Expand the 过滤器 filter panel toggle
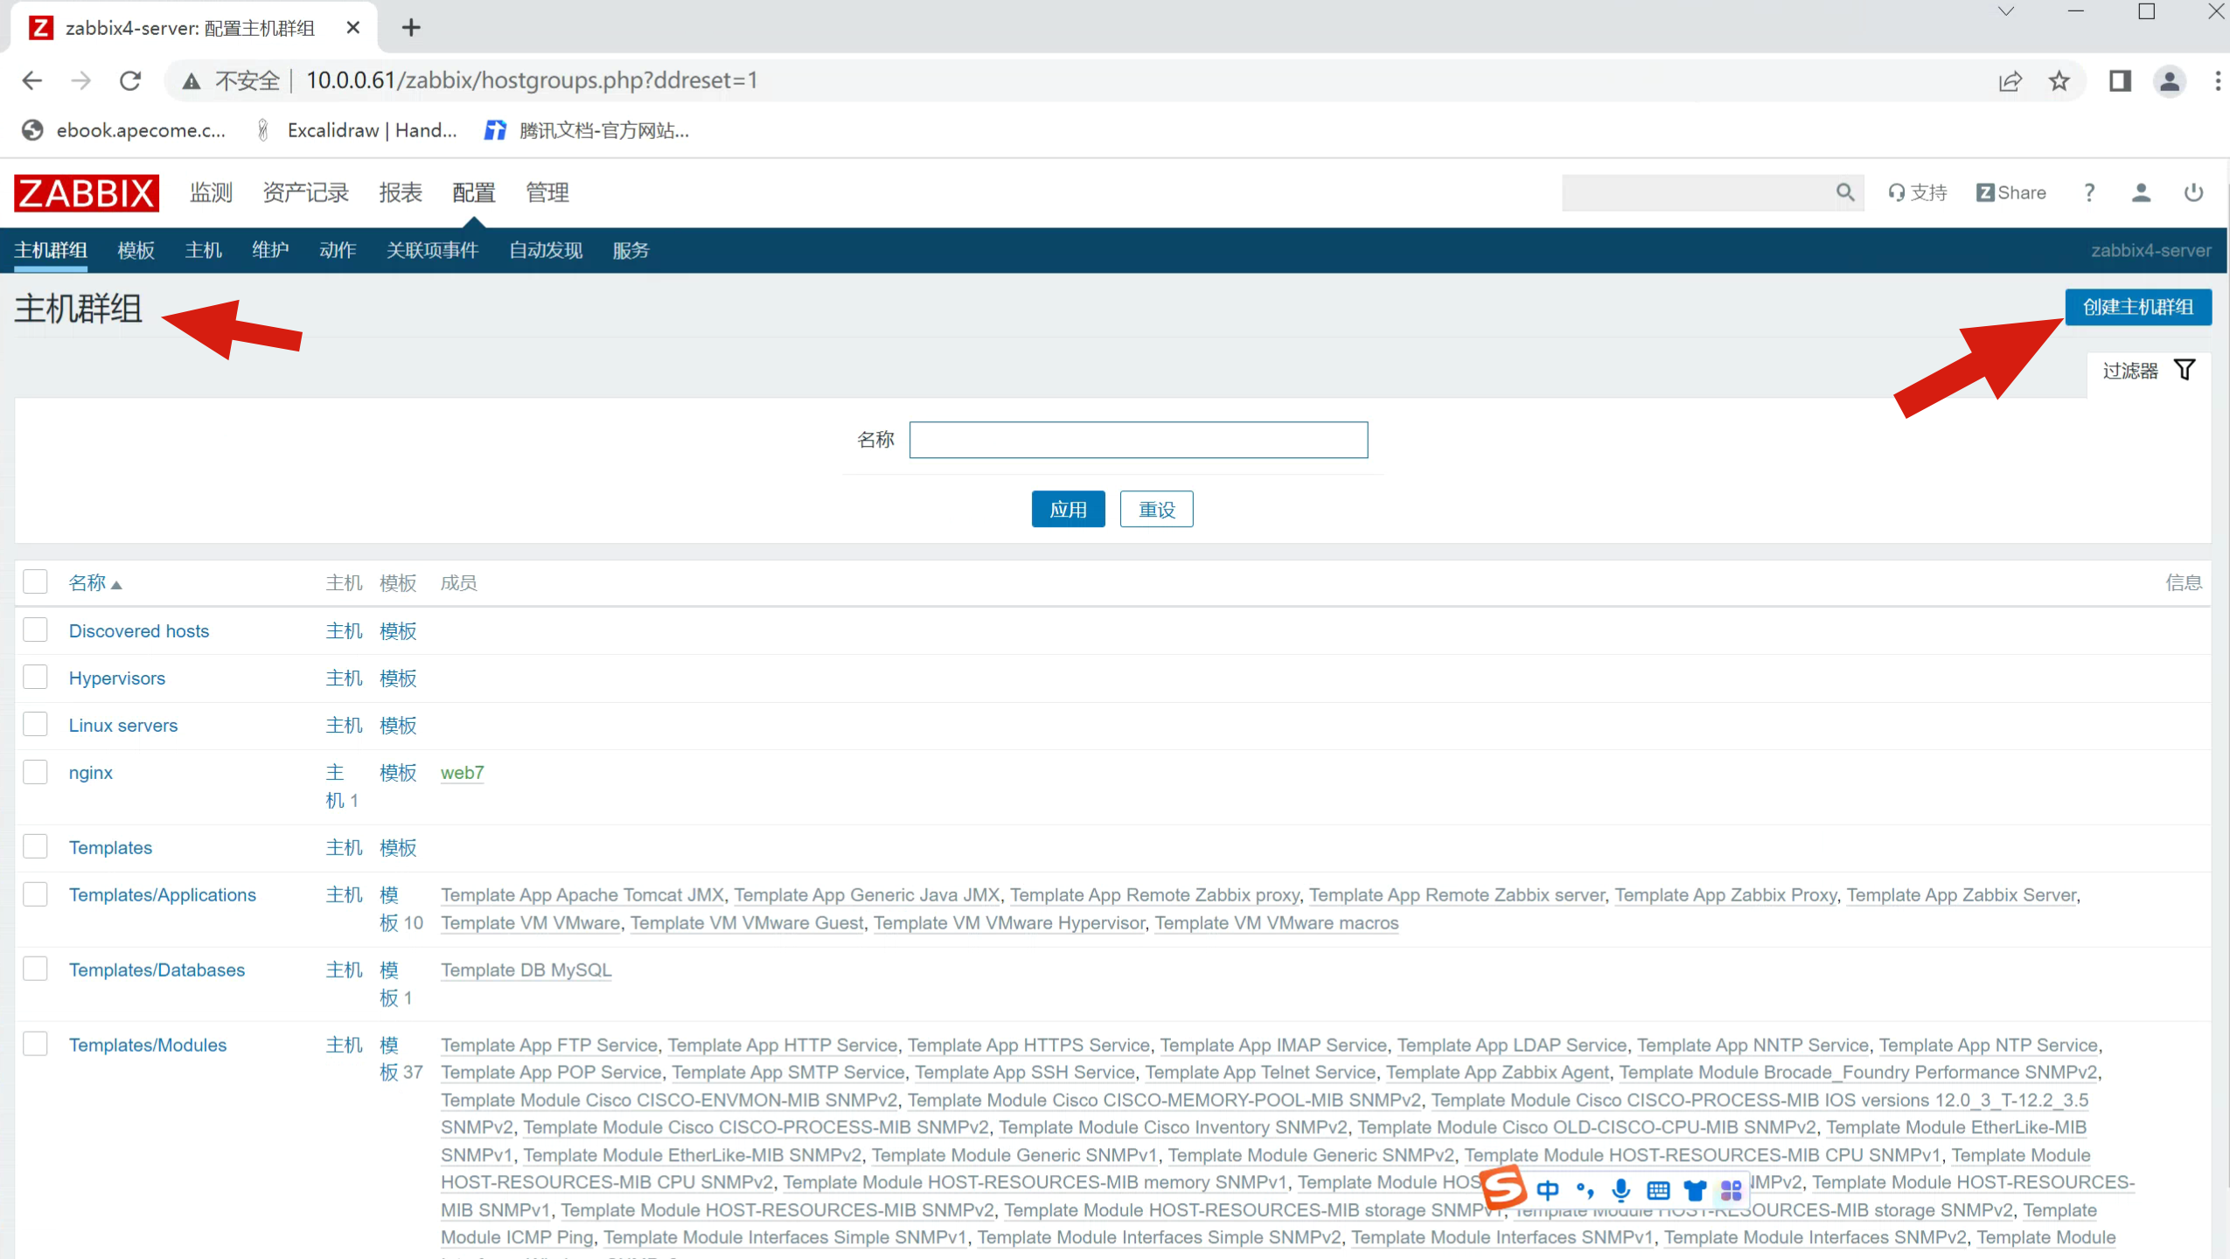The width and height of the screenshot is (2230, 1259). click(x=2130, y=371)
